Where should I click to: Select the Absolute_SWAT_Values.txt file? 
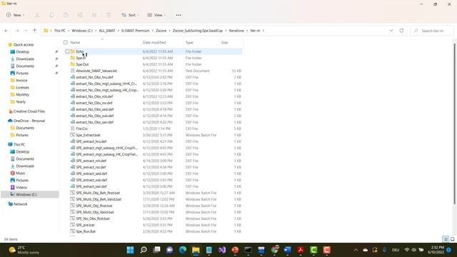point(96,71)
